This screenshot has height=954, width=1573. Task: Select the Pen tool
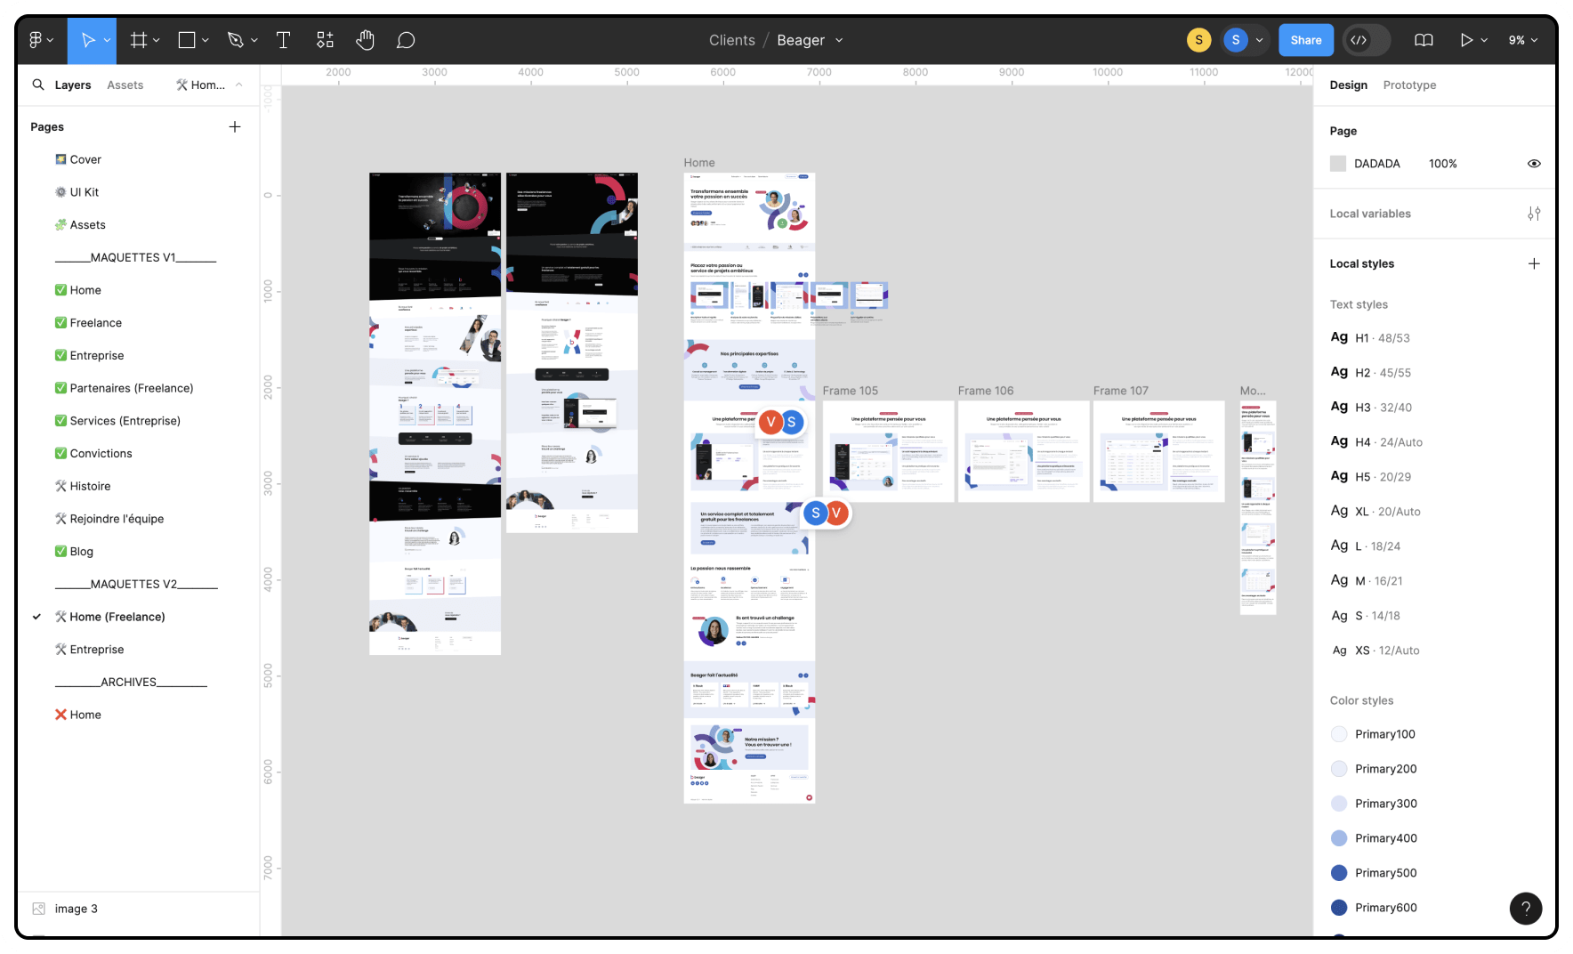(235, 40)
